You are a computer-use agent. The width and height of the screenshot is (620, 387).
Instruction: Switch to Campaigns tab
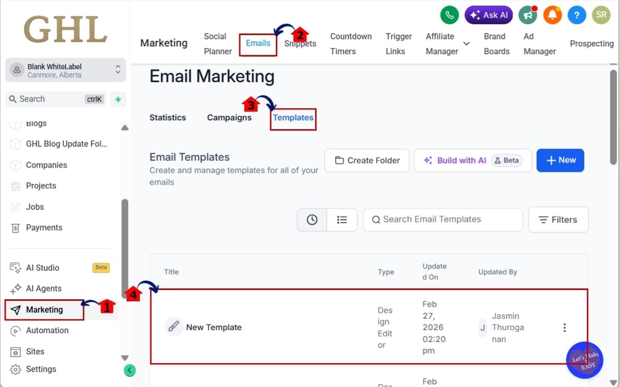click(x=229, y=118)
